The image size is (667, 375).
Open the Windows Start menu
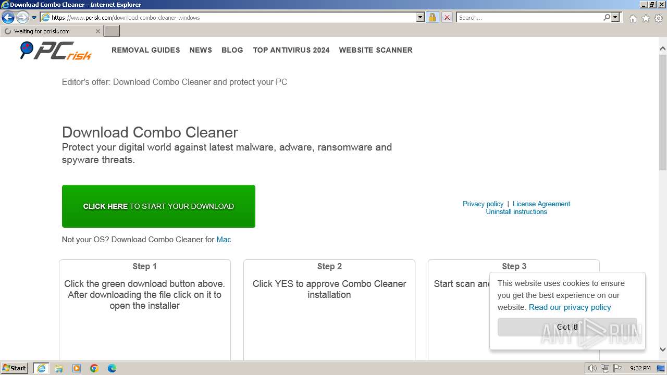(15, 368)
